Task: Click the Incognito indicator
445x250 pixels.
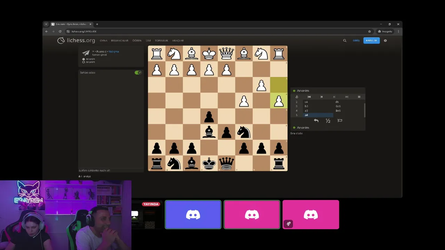Action: 385,31
